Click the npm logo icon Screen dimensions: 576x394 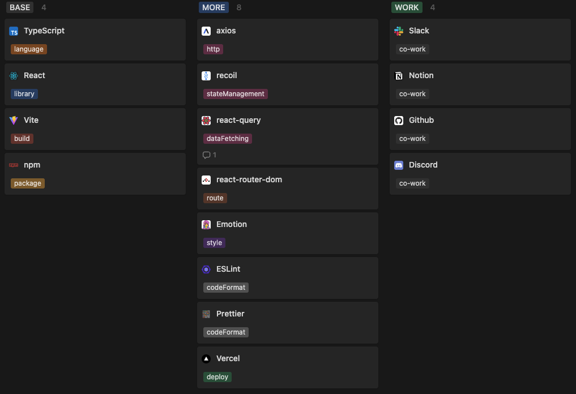(x=14, y=165)
